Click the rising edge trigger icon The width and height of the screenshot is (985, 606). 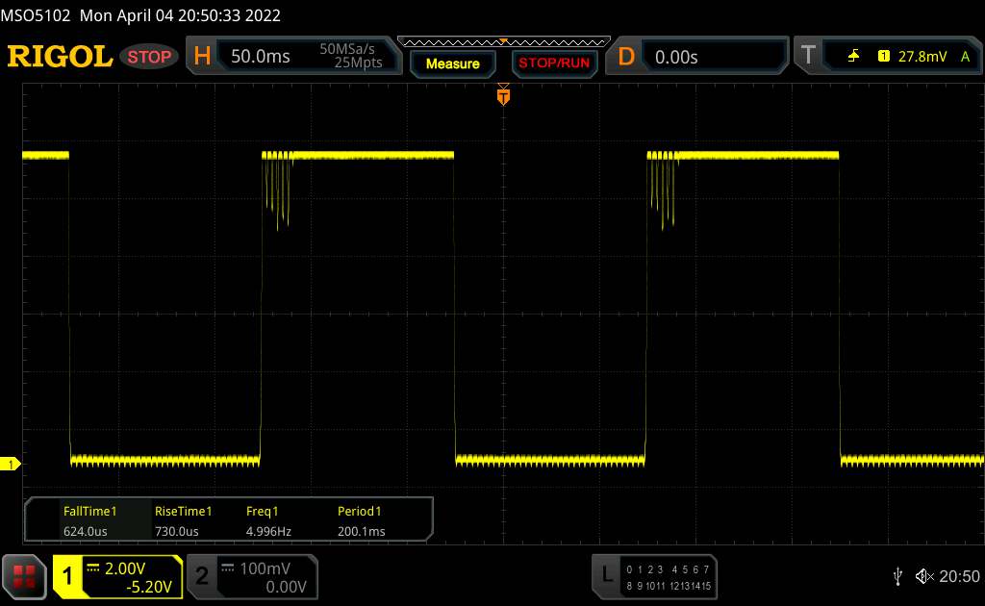click(x=853, y=57)
